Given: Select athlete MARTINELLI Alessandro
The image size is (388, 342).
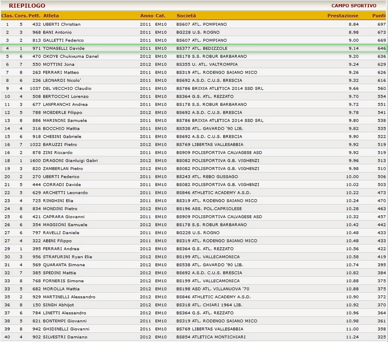Looking at the screenshot, I should click(x=69, y=297).
